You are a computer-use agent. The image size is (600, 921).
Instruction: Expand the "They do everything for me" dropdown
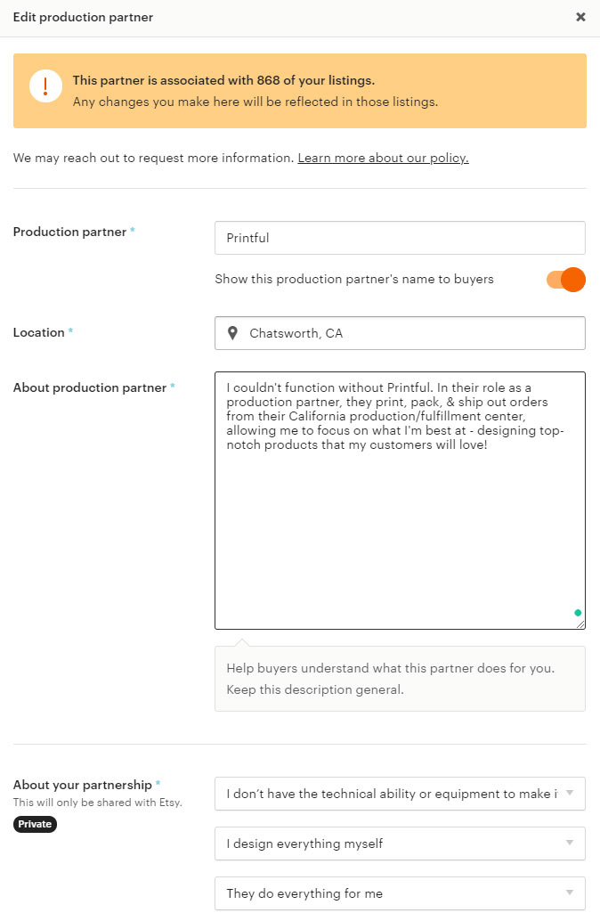pyautogui.click(x=399, y=892)
